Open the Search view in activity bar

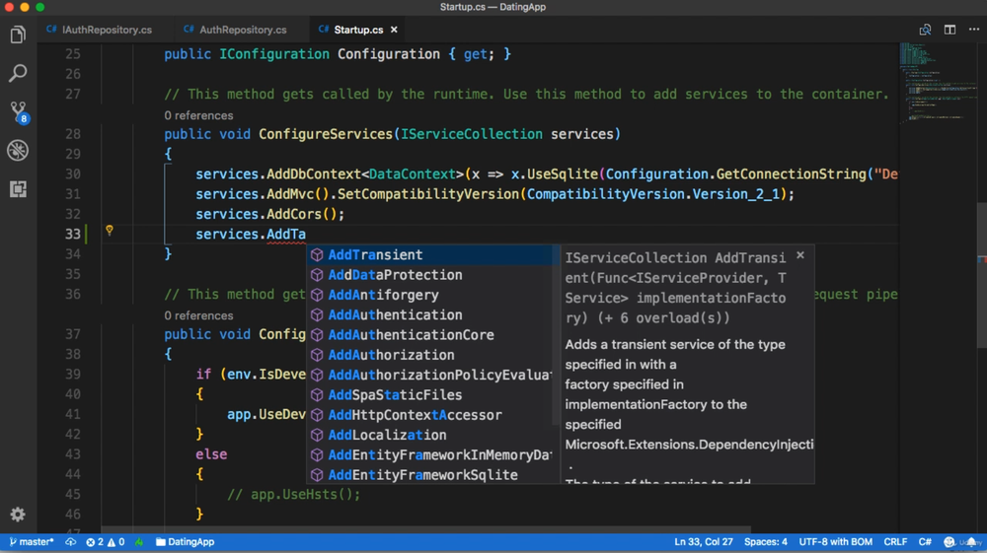[x=18, y=74]
